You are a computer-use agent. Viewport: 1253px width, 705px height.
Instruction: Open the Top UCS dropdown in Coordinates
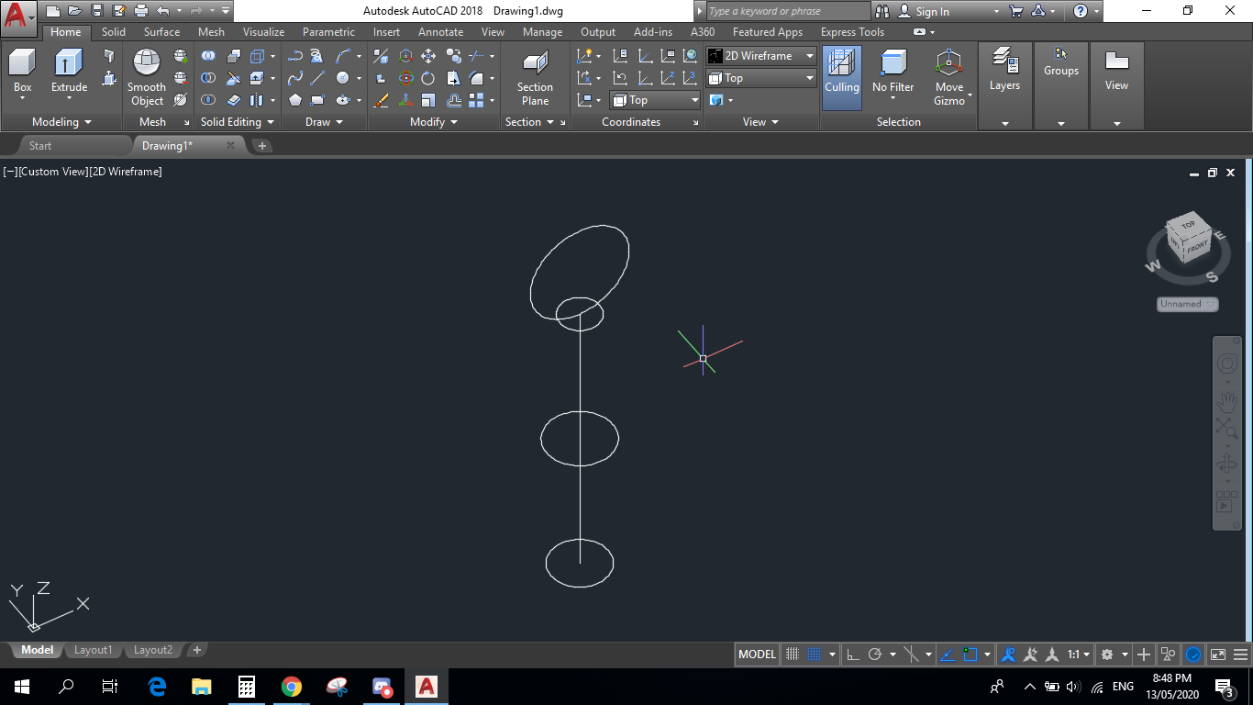tap(655, 100)
